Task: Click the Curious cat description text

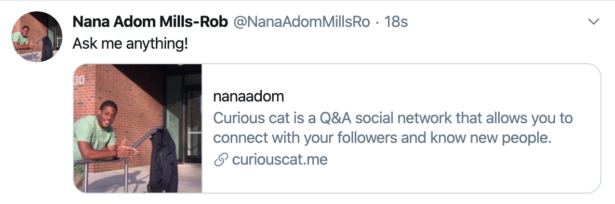Action: [393, 128]
